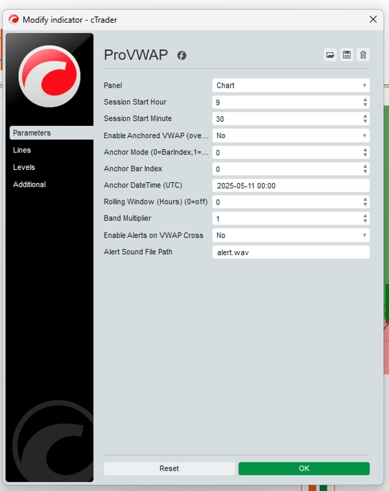Viewport: 389px width, 491px height.
Task: Click the cTrader logo in the sidebar
Action: pyautogui.click(x=49, y=76)
